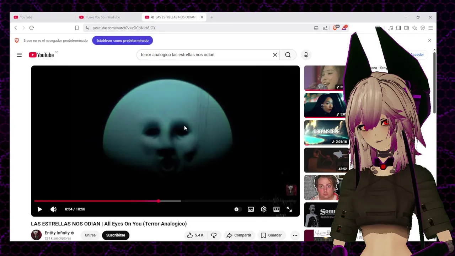
Task: Open the 43:52 recommended video thumbnail
Action: pos(326,160)
